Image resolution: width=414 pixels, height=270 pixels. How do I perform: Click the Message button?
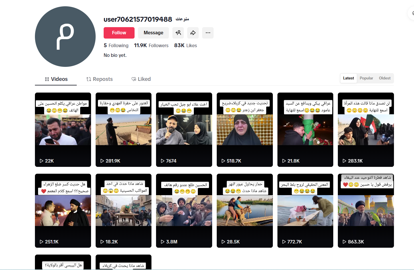pos(153,33)
